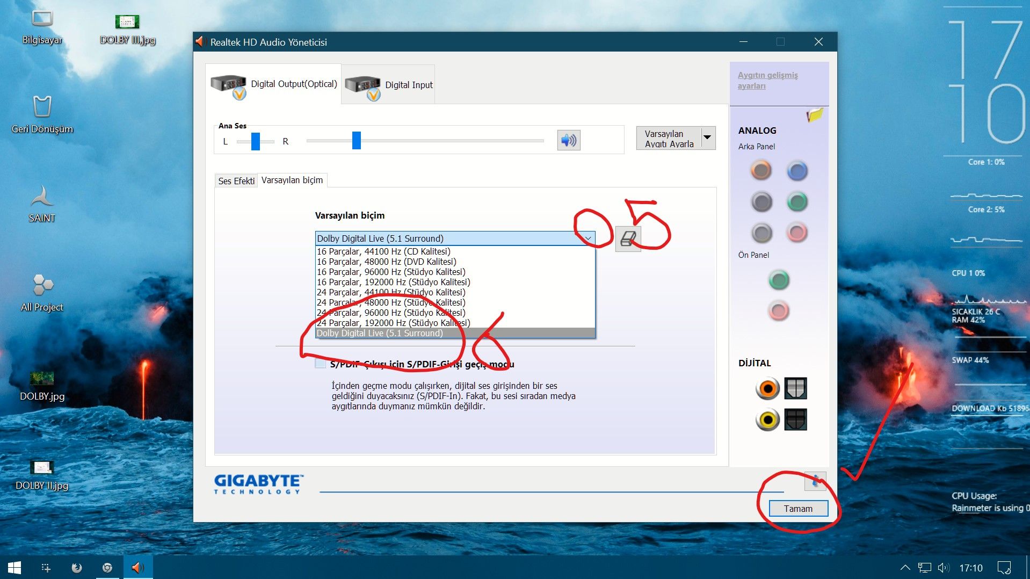Open the notification center icon
The width and height of the screenshot is (1030, 579).
click(1004, 568)
